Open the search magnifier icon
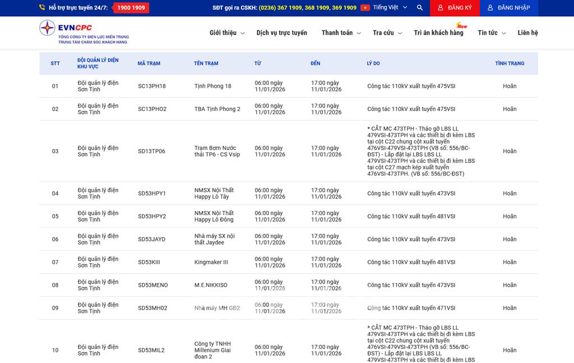This screenshot has width=574, height=363. pos(420,8)
